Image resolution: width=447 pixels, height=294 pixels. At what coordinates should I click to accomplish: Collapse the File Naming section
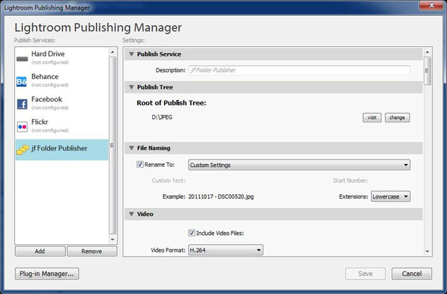click(131, 148)
